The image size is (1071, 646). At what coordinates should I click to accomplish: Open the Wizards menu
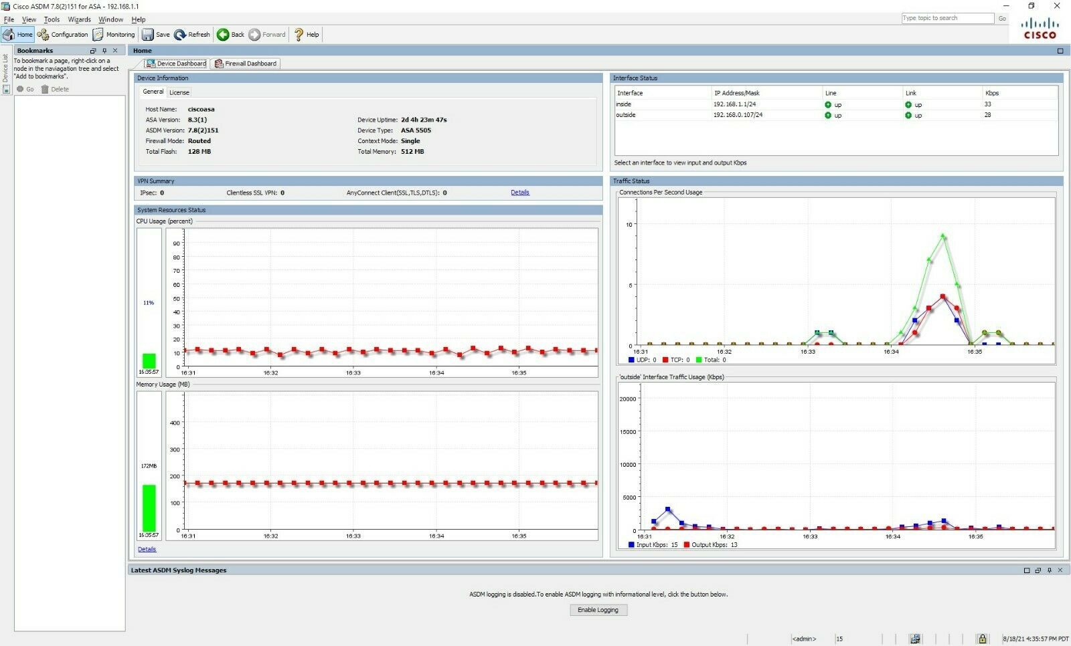[79, 19]
